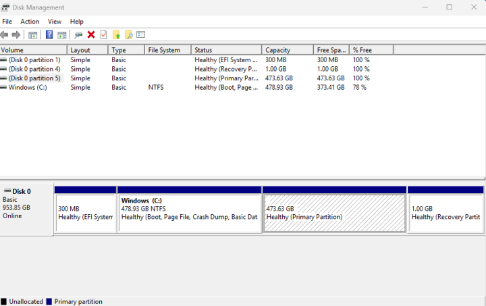Viewport: 486px width, 306px height.
Task: Open the Action menu
Action: coord(30,22)
